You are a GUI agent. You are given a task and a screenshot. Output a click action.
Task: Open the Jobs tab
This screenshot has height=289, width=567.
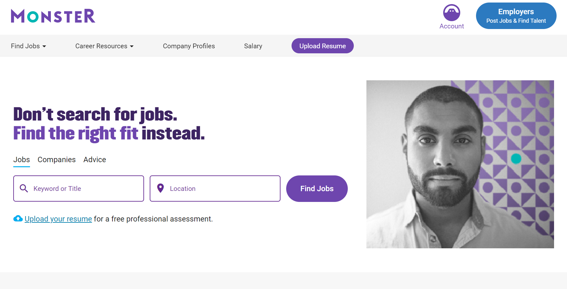[x=21, y=160]
